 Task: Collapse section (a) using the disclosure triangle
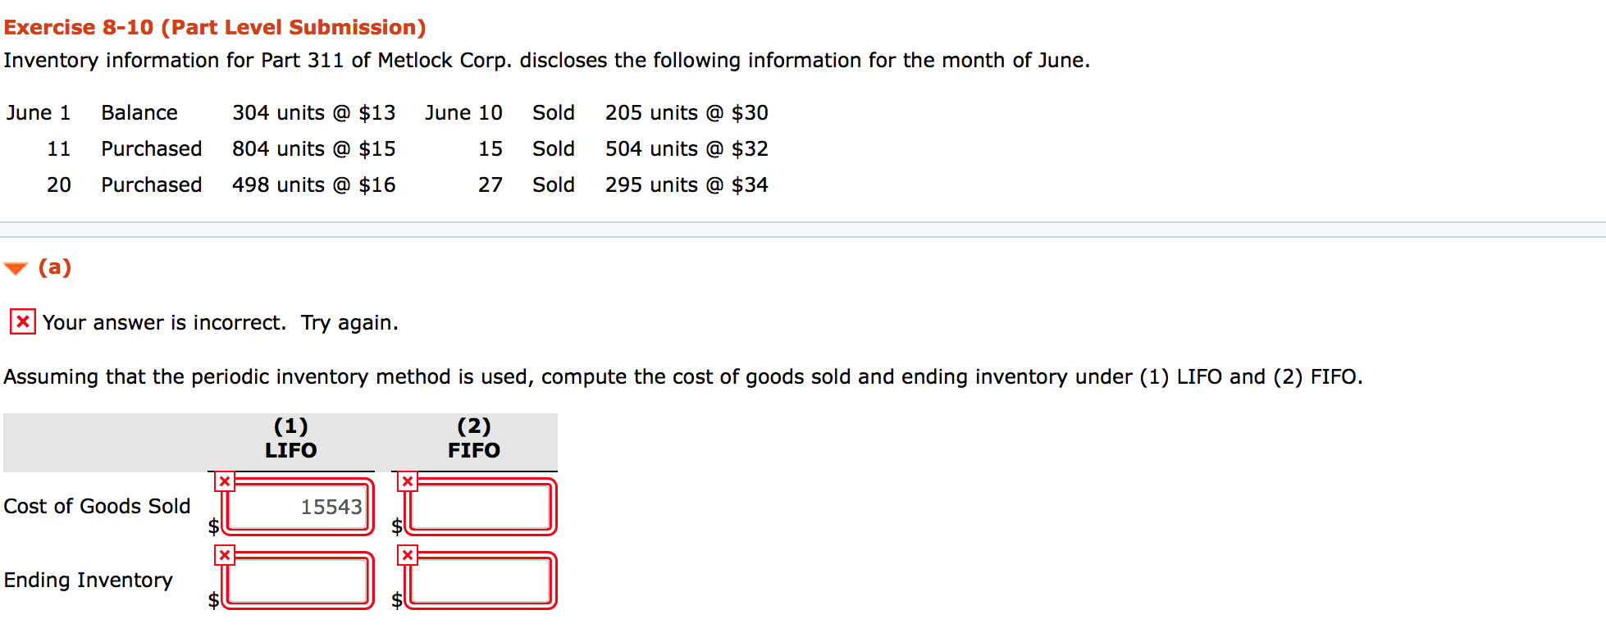pyautogui.click(x=15, y=266)
